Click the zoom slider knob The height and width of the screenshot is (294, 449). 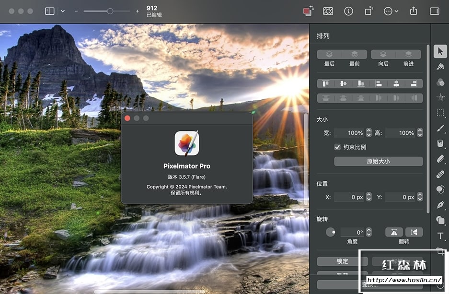coord(110,11)
